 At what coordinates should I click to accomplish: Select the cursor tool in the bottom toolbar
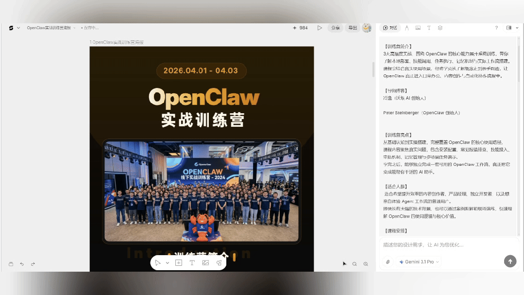pyautogui.click(x=158, y=262)
